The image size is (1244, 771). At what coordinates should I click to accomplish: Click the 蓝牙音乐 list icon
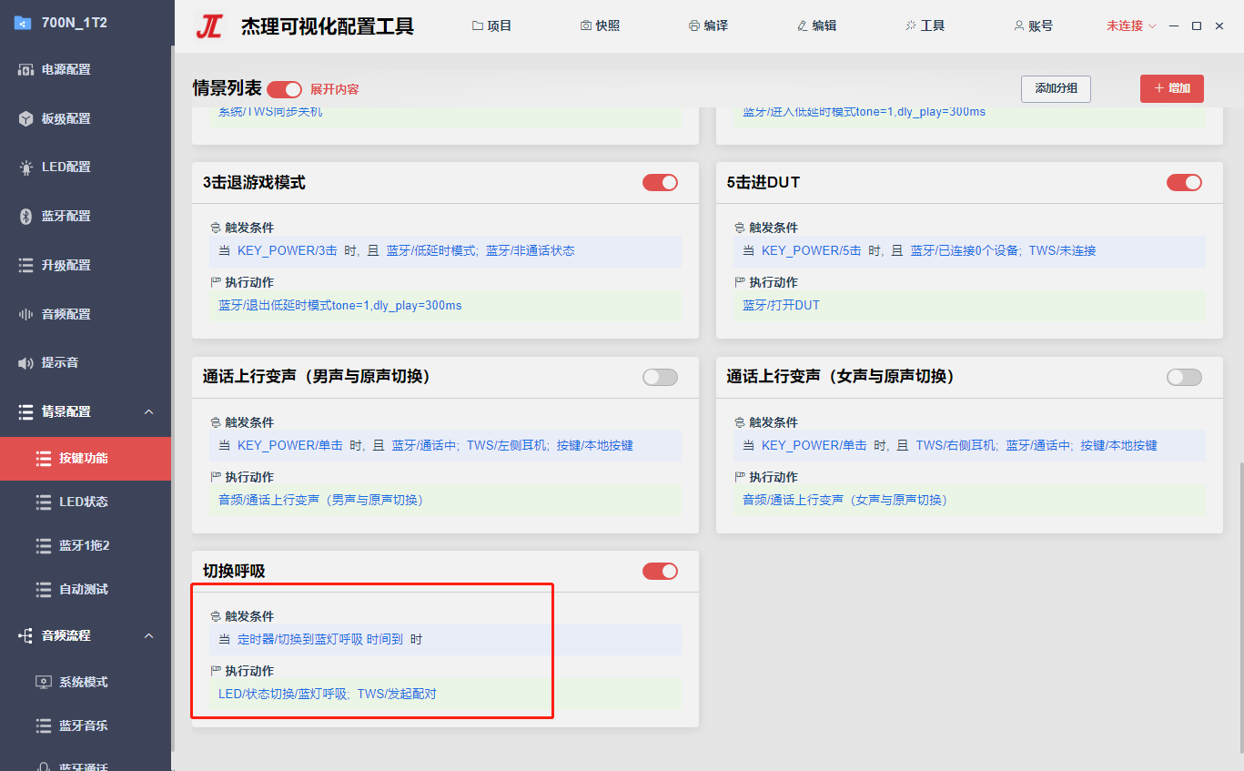click(44, 725)
